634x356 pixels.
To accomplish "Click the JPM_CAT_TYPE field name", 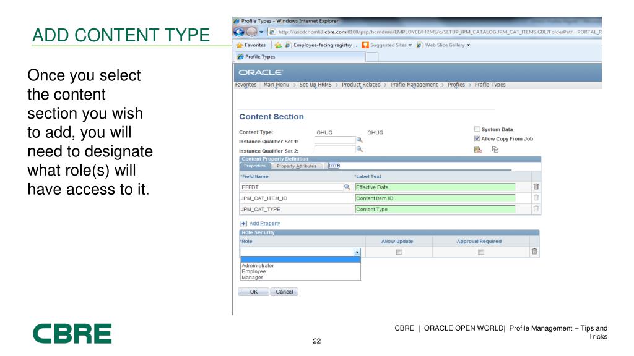I will (261, 209).
